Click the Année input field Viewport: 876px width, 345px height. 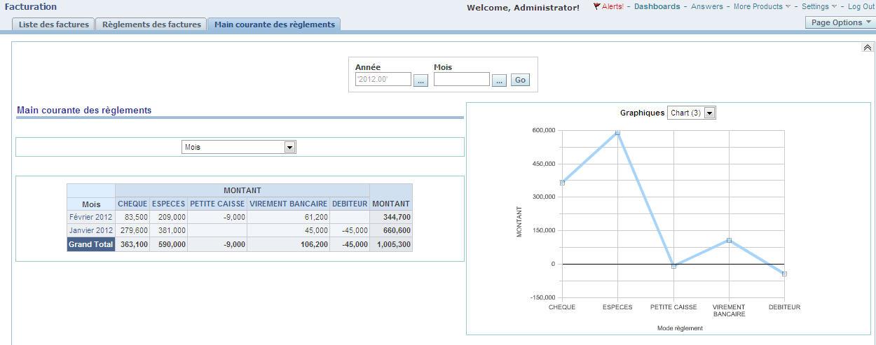(383, 79)
